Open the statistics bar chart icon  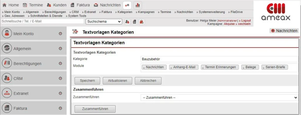pyautogui.click(x=138, y=5)
